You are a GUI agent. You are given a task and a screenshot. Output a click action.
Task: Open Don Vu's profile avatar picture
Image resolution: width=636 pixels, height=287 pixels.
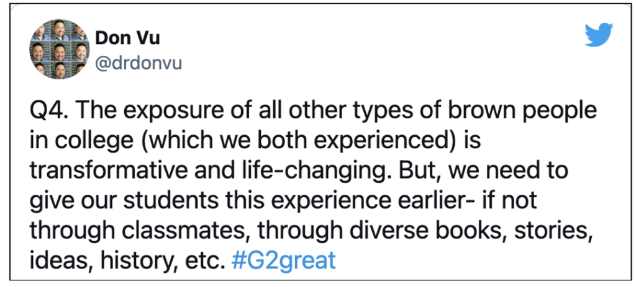coord(60,49)
